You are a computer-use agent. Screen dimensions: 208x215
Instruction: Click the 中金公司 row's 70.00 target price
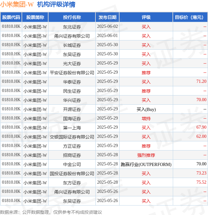(201, 164)
